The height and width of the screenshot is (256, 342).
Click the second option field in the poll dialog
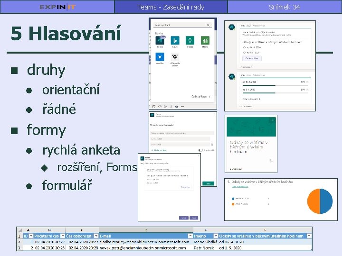point(180,144)
